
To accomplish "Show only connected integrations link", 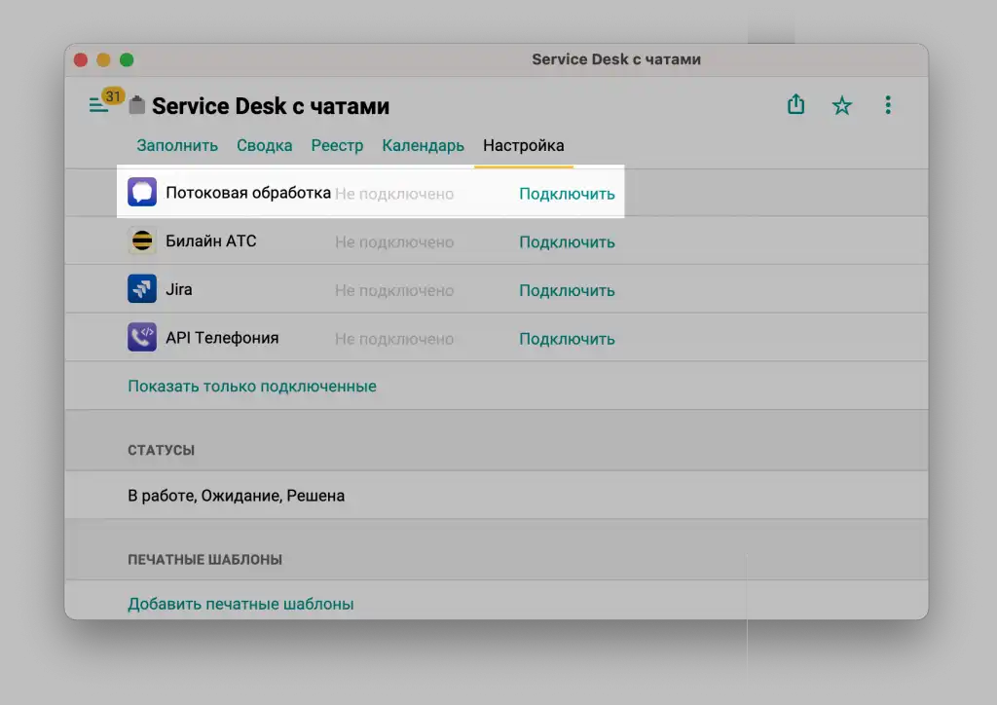I will tap(252, 387).
